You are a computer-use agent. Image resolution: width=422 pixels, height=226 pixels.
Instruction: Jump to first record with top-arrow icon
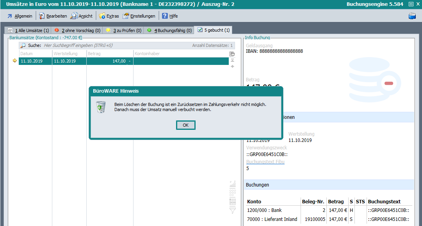click(233, 60)
